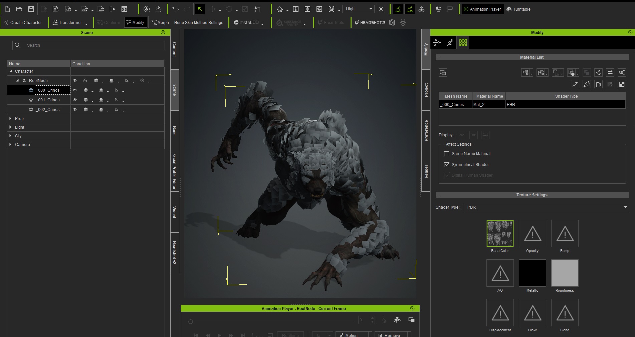The image size is (635, 337).
Task: Click the Base Color texture thumbnail
Action: [x=500, y=233]
